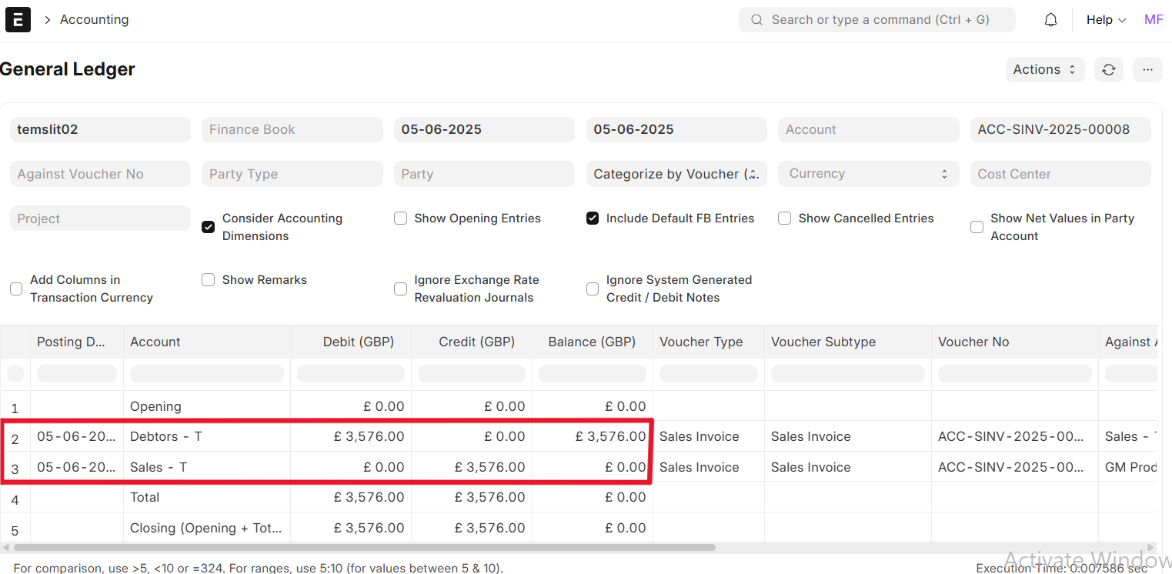Go to Accounting breadcrumb
The image size is (1172, 574).
tap(94, 20)
